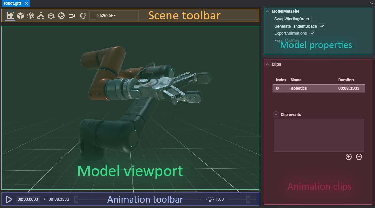
Task: Disable the ExportAnimations checkbox
Action: click(x=312, y=33)
